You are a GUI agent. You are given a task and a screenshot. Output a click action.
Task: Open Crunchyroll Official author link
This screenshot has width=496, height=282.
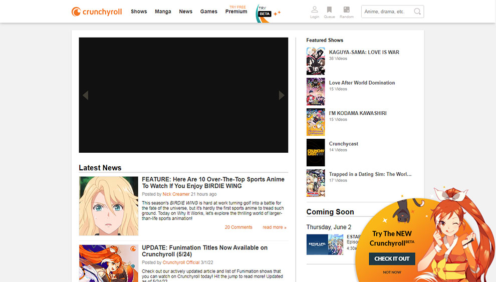tap(181, 262)
